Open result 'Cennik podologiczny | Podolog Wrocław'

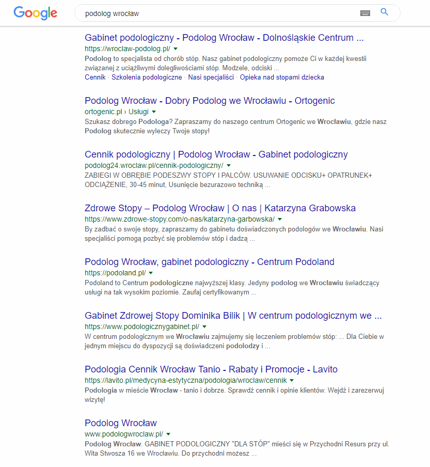[216, 154]
